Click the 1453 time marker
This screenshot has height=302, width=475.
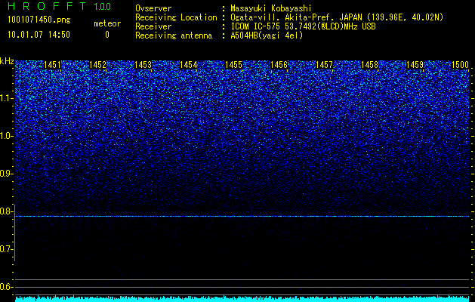pyautogui.click(x=143, y=65)
